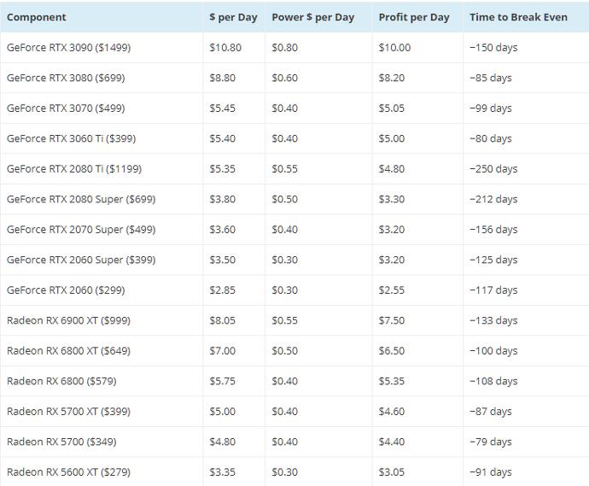
Task: Click the '$ per Day' column header
Action: 233,17
